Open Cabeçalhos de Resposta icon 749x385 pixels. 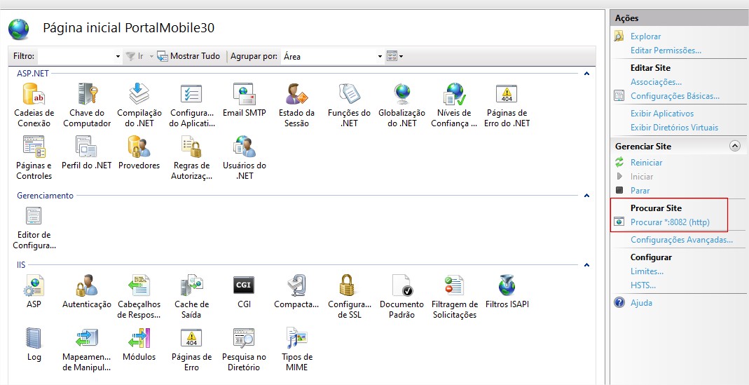[139, 297]
